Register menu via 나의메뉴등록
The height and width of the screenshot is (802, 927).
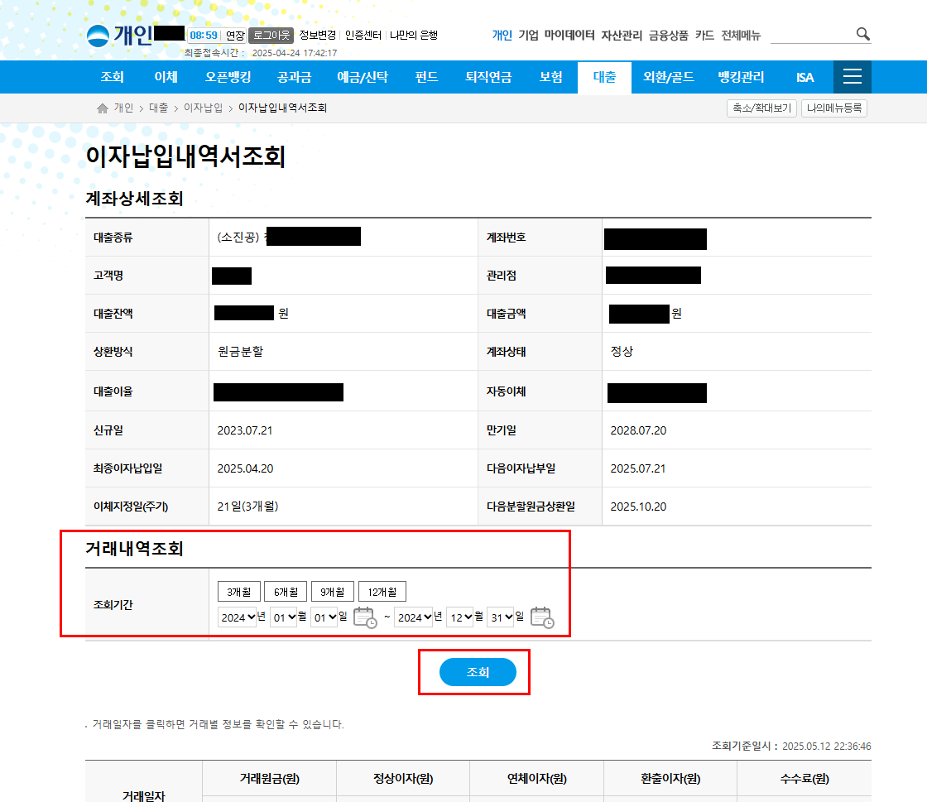[x=833, y=107]
